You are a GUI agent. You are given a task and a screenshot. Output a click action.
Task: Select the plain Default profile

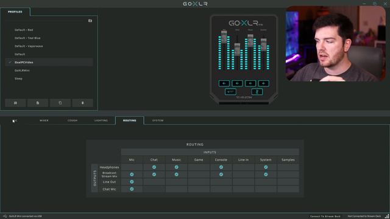click(49, 54)
